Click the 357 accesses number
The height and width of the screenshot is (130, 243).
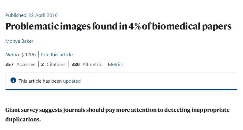10,65
